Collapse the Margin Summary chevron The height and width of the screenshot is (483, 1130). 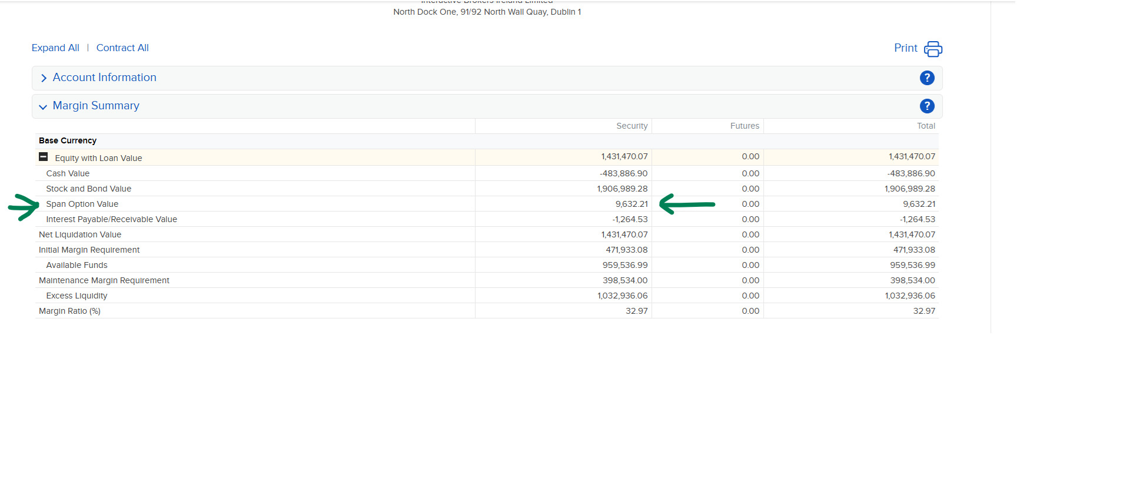click(43, 107)
